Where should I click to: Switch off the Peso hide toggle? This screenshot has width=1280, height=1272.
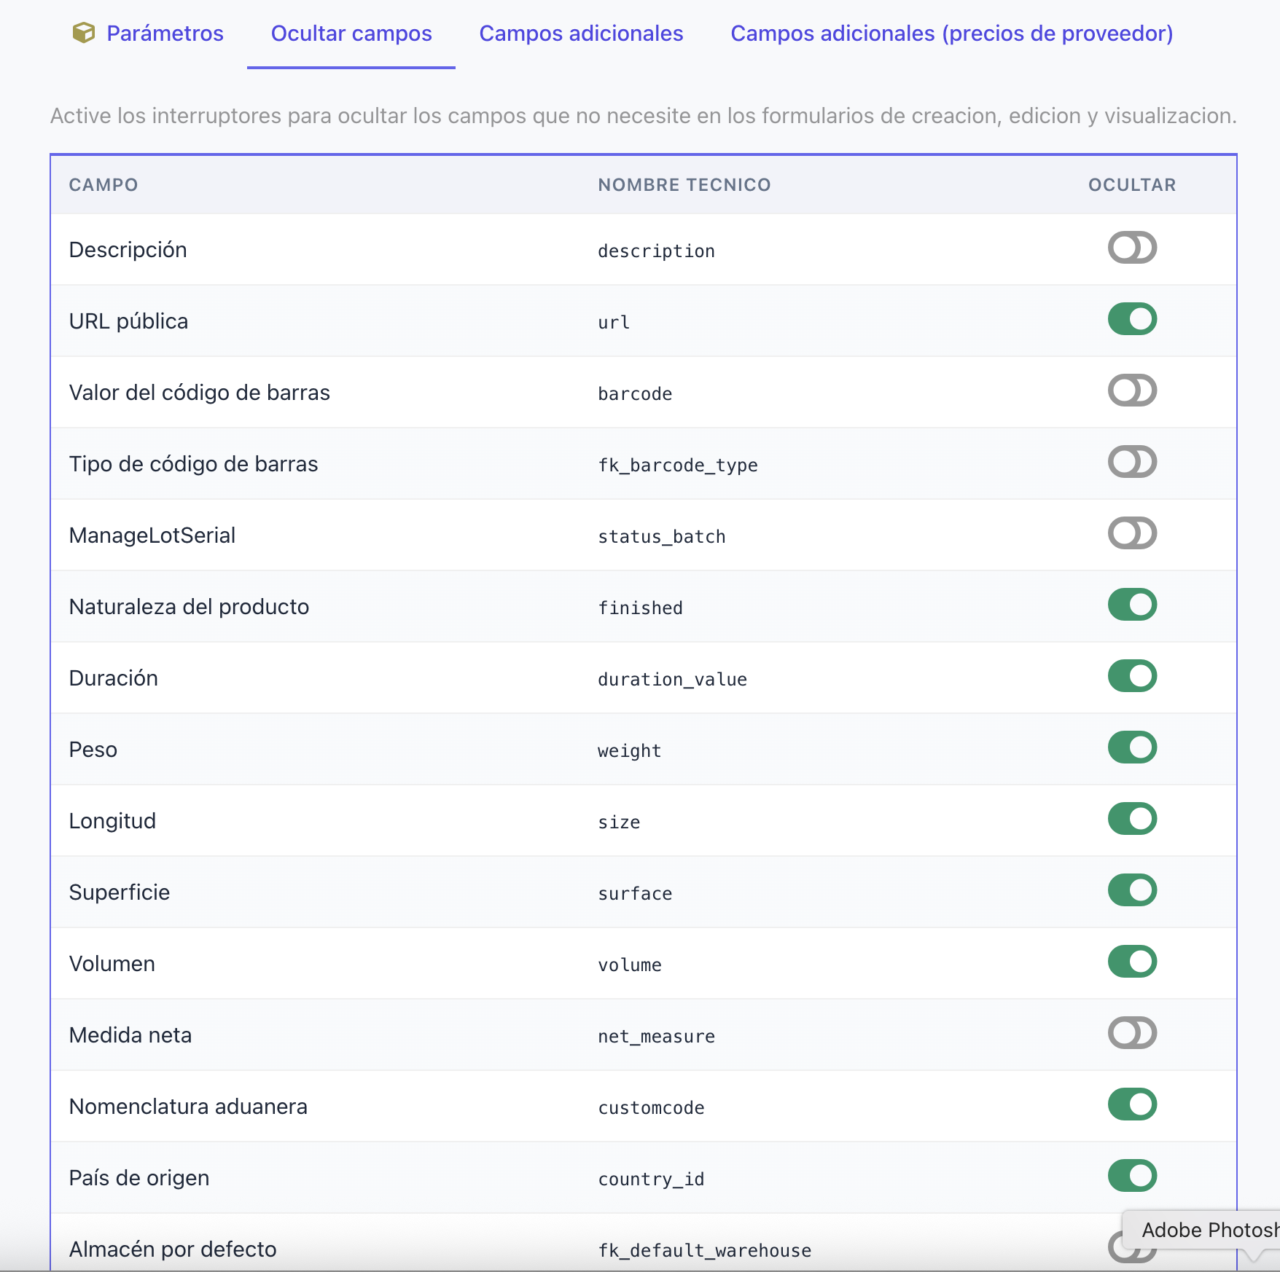[1132, 747]
